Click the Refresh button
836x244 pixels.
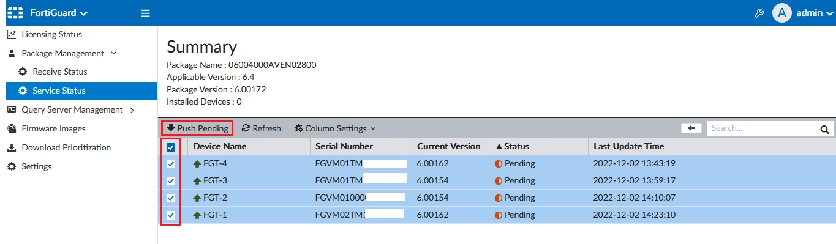pyautogui.click(x=262, y=128)
